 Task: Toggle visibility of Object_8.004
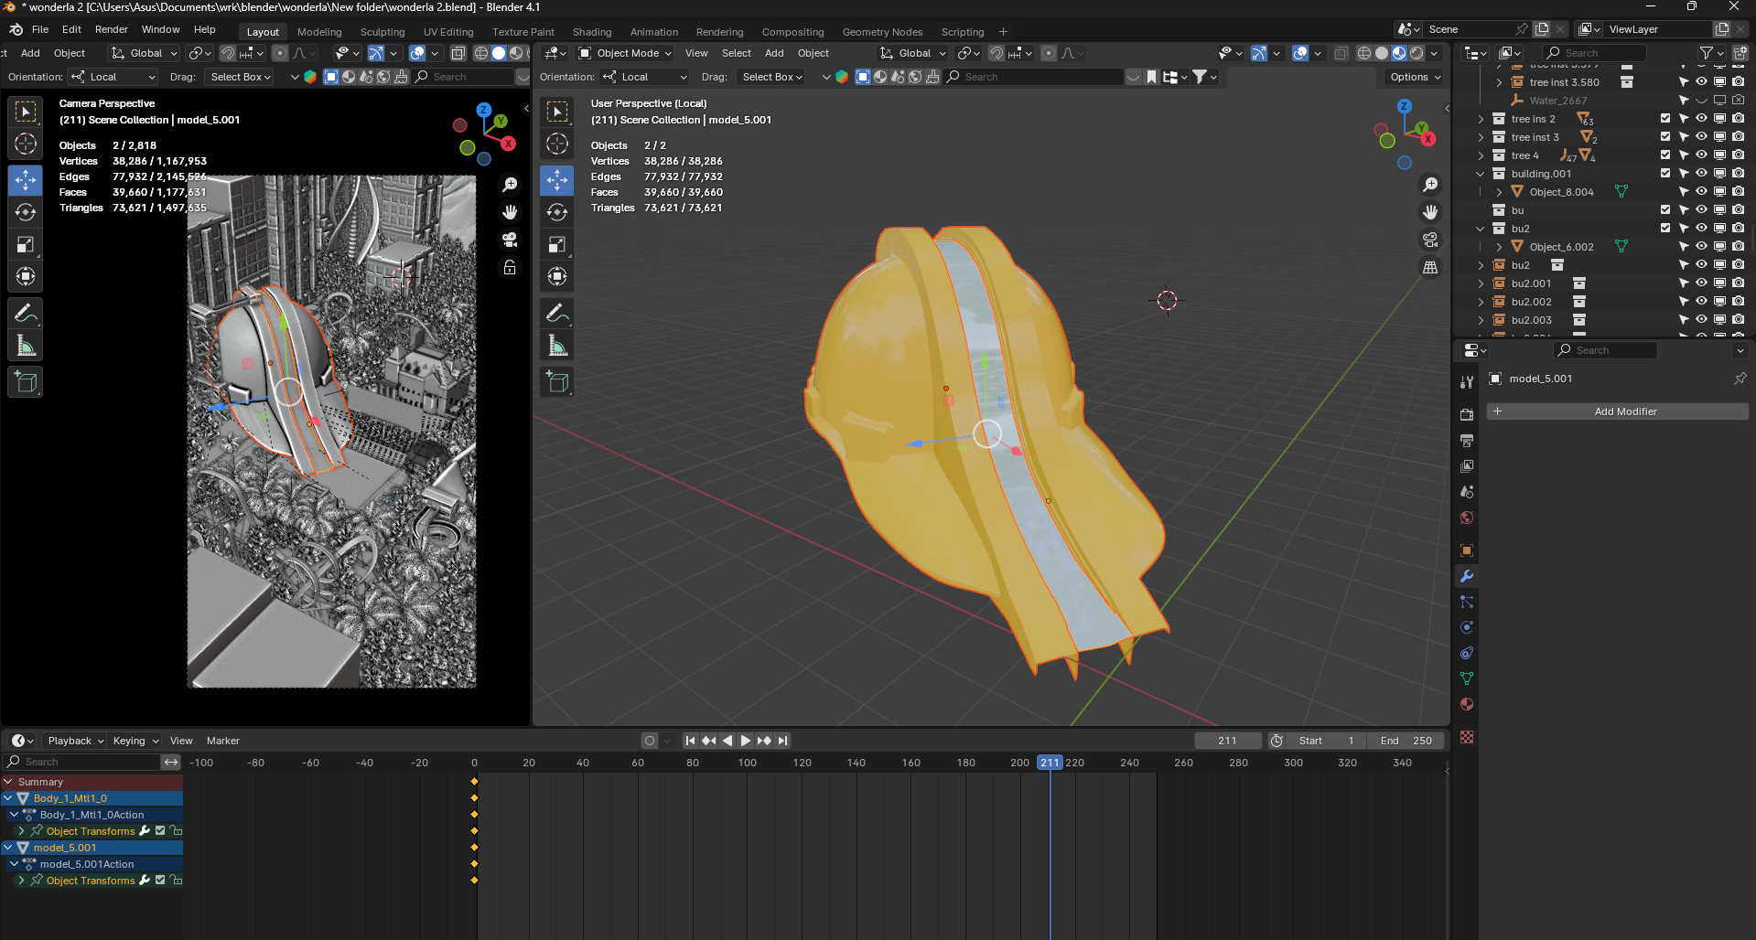1701,192
